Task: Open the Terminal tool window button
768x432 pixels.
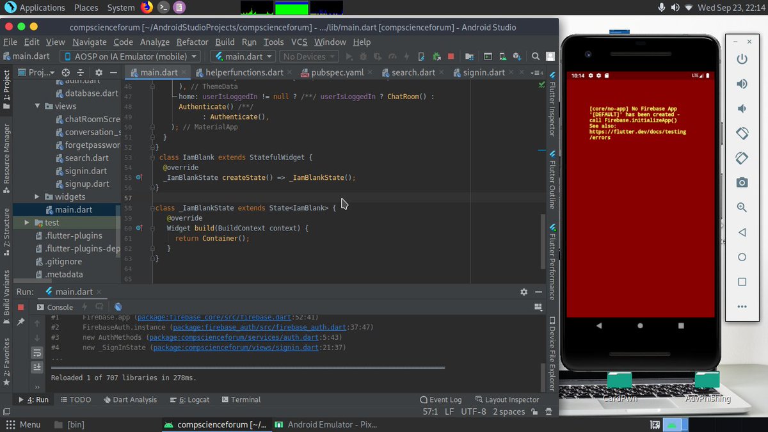Action: [x=240, y=399]
